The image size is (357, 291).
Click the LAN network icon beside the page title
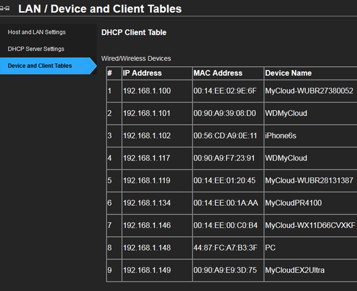[x=5, y=9]
